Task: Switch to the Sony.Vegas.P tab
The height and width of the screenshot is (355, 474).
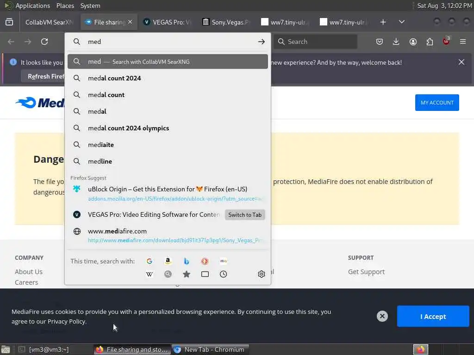Action: [x=226, y=22]
